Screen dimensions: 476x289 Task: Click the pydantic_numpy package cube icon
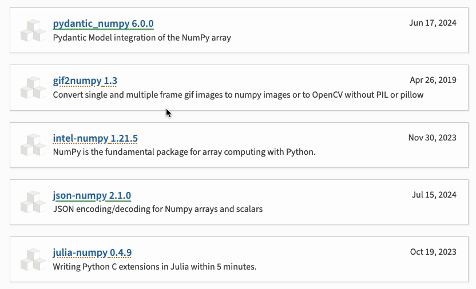33,30
